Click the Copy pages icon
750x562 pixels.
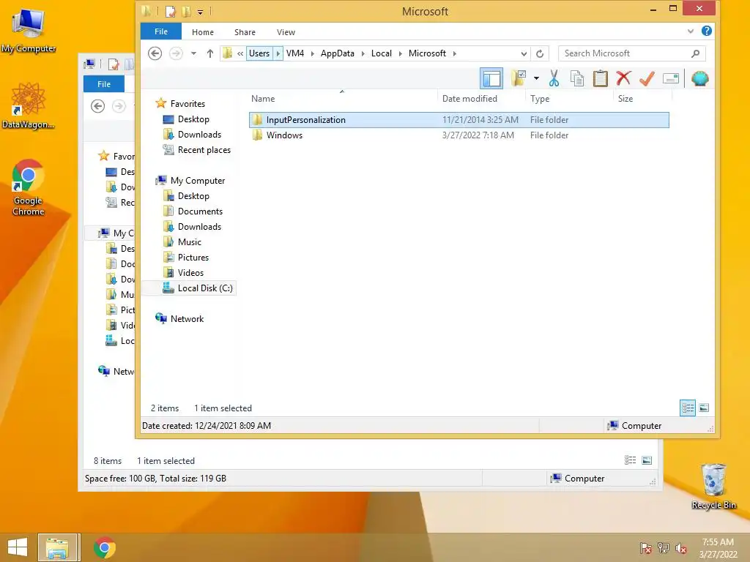tap(577, 78)
